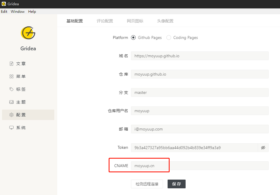Click the Gridea app icon in the title bar

[x=4, y=4]
